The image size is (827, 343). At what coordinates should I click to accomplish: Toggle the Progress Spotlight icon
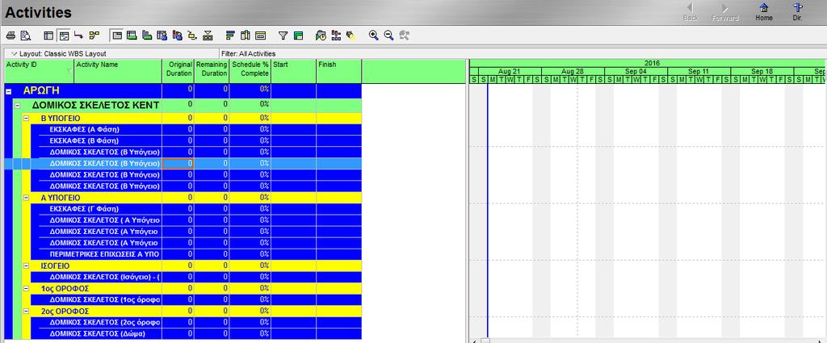351,36
